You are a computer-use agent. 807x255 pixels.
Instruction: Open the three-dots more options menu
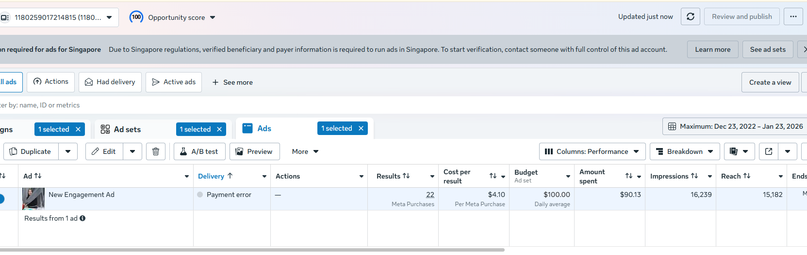click(793, 16)
